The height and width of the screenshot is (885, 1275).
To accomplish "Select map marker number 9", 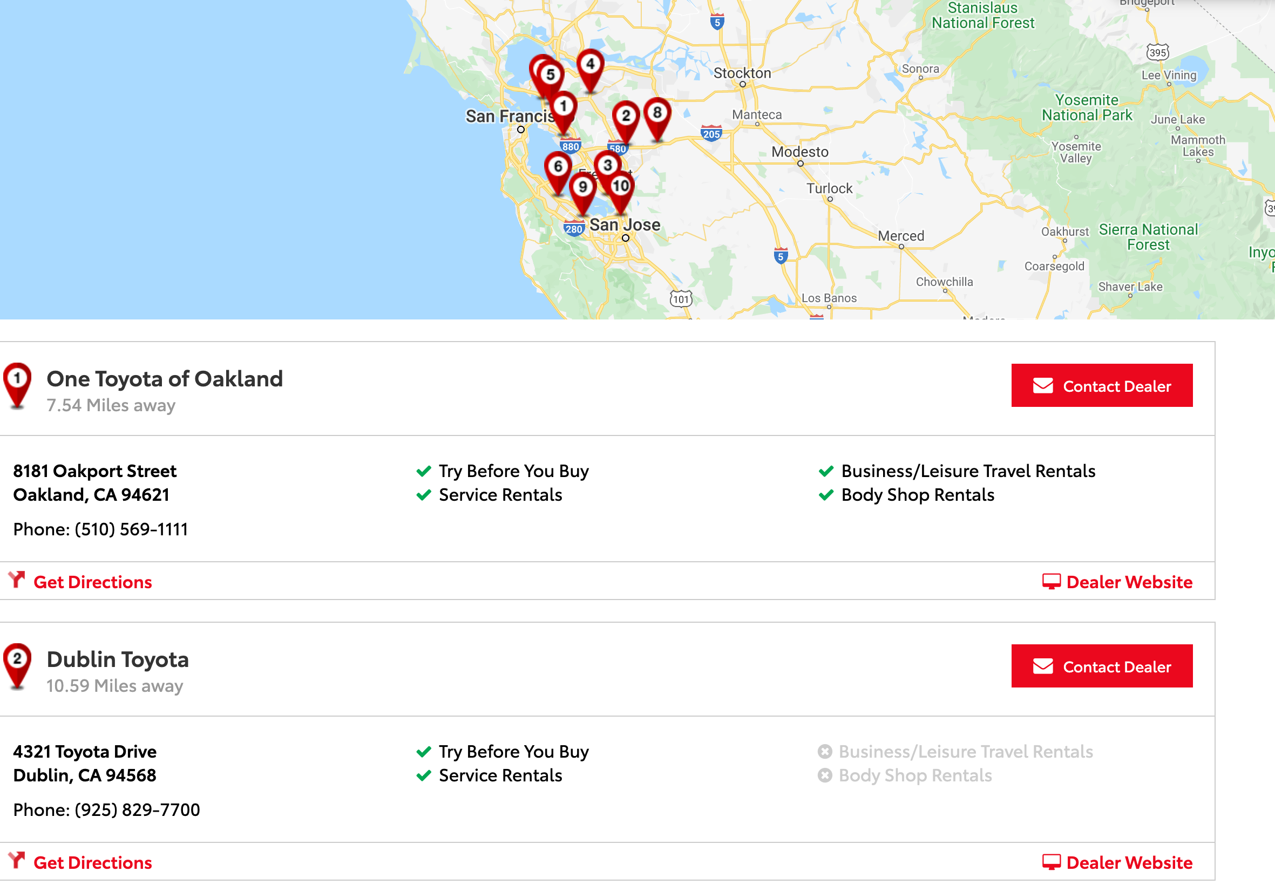I will point(582,188).
